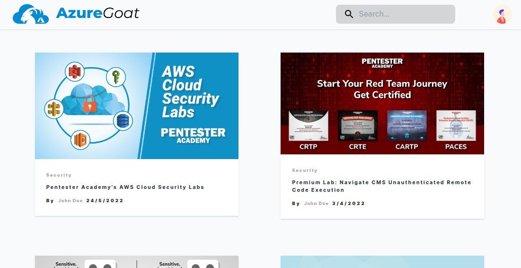521x268 pixels.
Task: Click the CARTP certificate image
Action: [x=406, y=125]
